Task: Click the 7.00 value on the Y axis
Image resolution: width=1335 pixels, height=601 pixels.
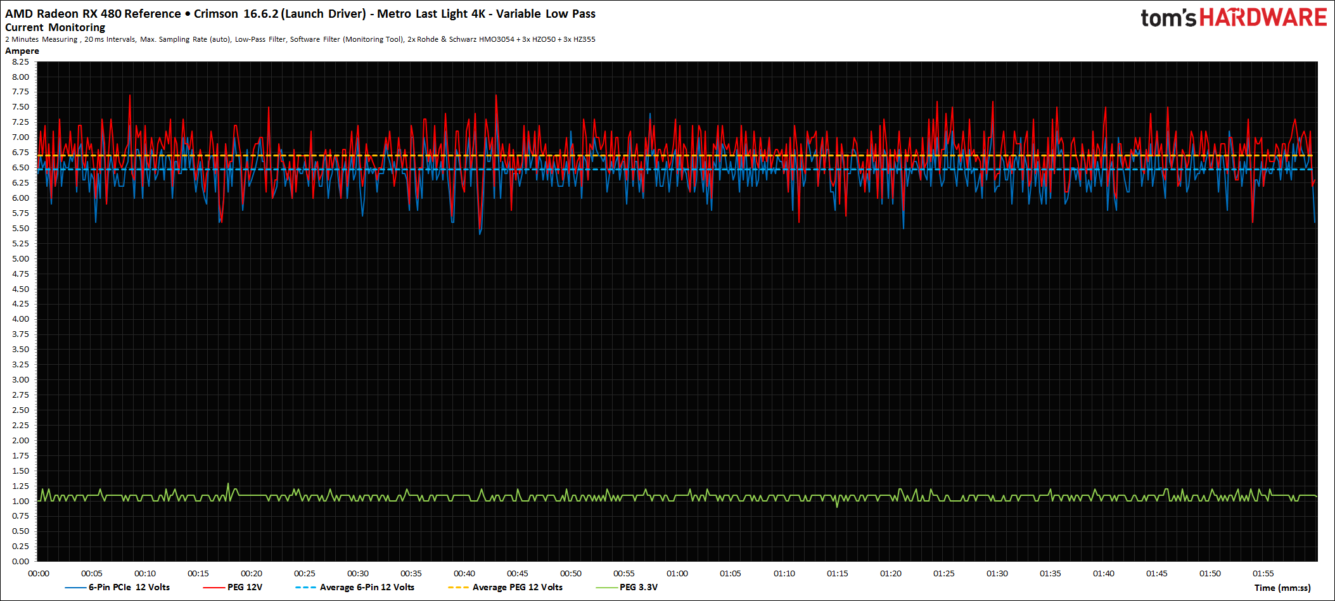Action: (x=20, y=137)
